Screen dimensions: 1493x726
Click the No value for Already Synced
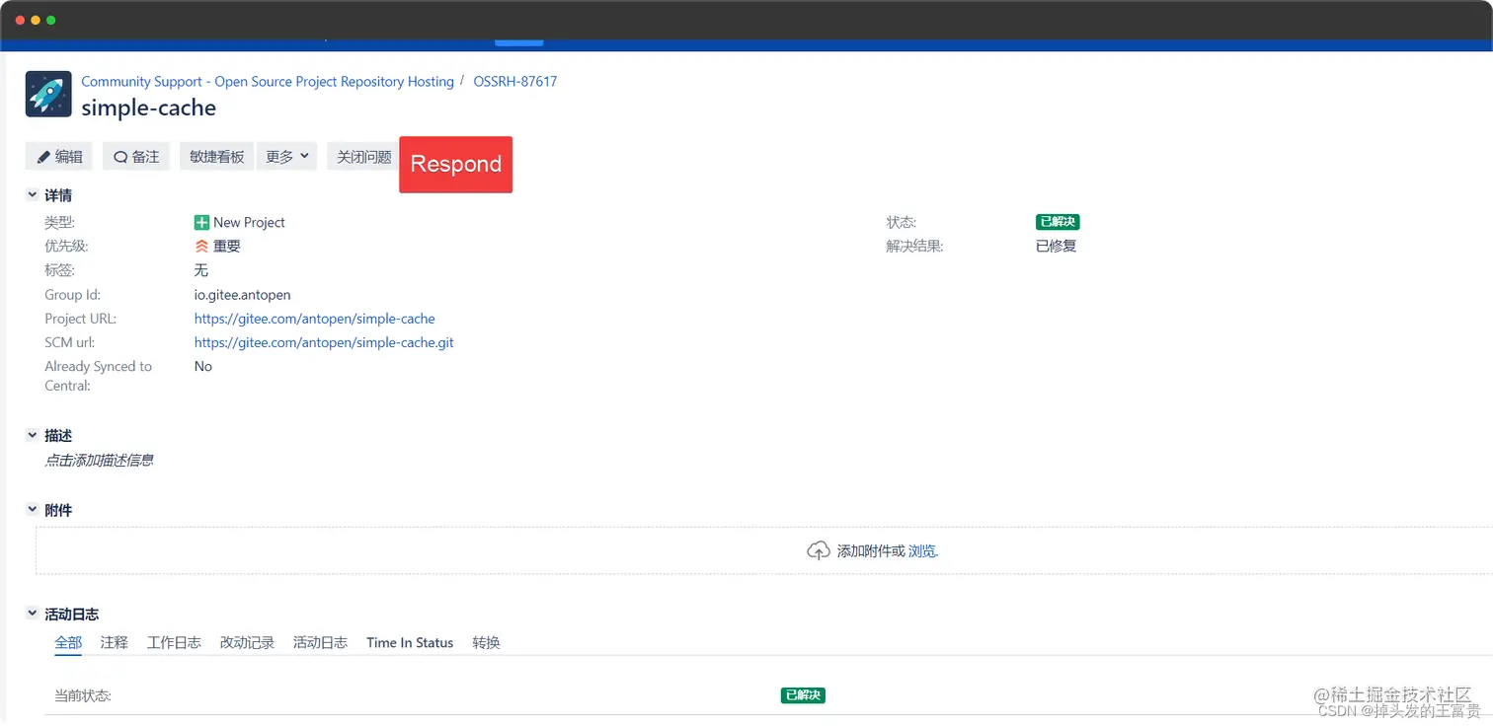(x=203, y=366)
